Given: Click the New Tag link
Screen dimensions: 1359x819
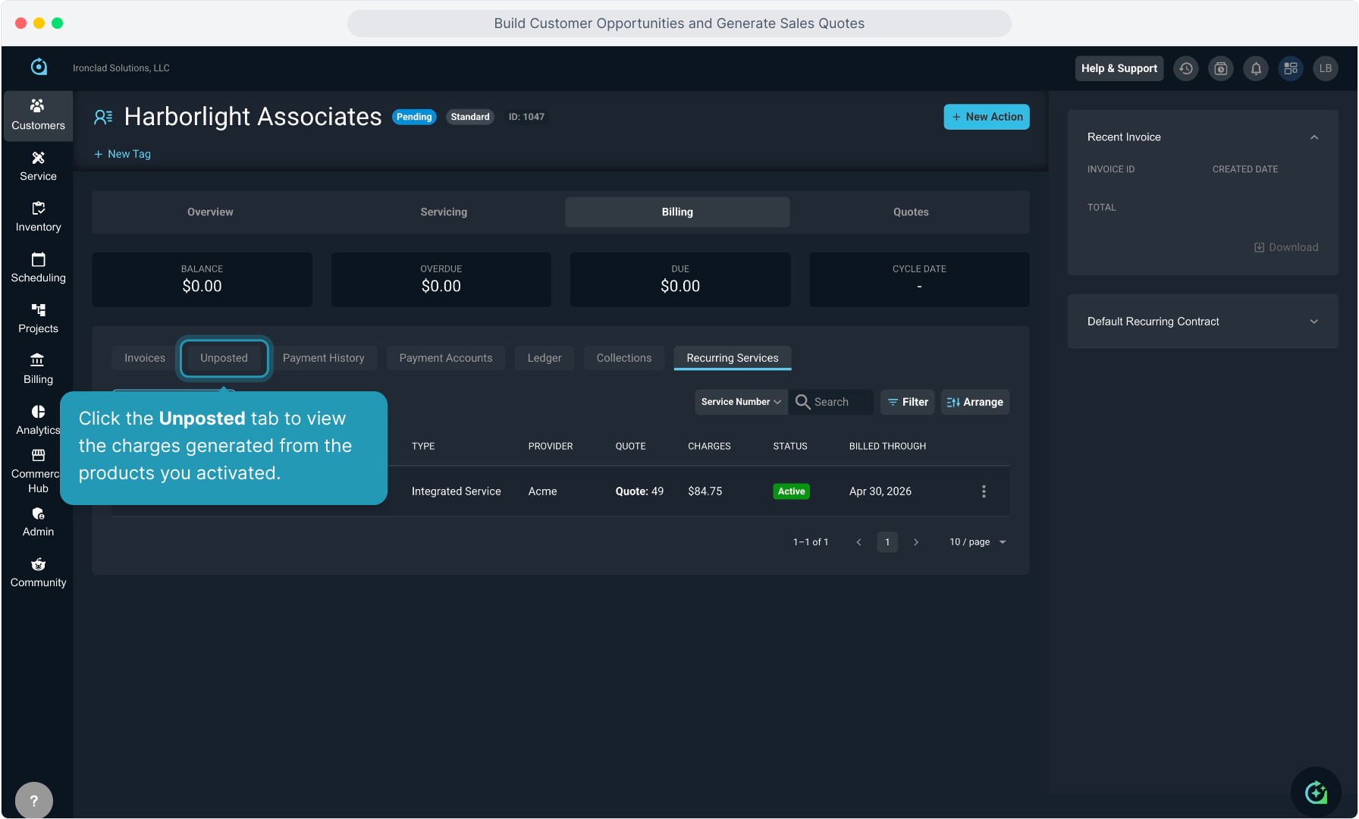Looking at the screenshot, I should pos(122,154).
